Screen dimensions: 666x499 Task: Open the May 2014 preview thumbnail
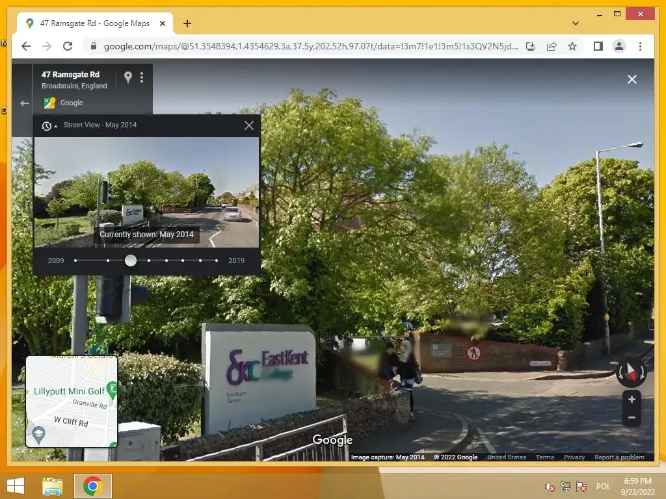[146, 192]
